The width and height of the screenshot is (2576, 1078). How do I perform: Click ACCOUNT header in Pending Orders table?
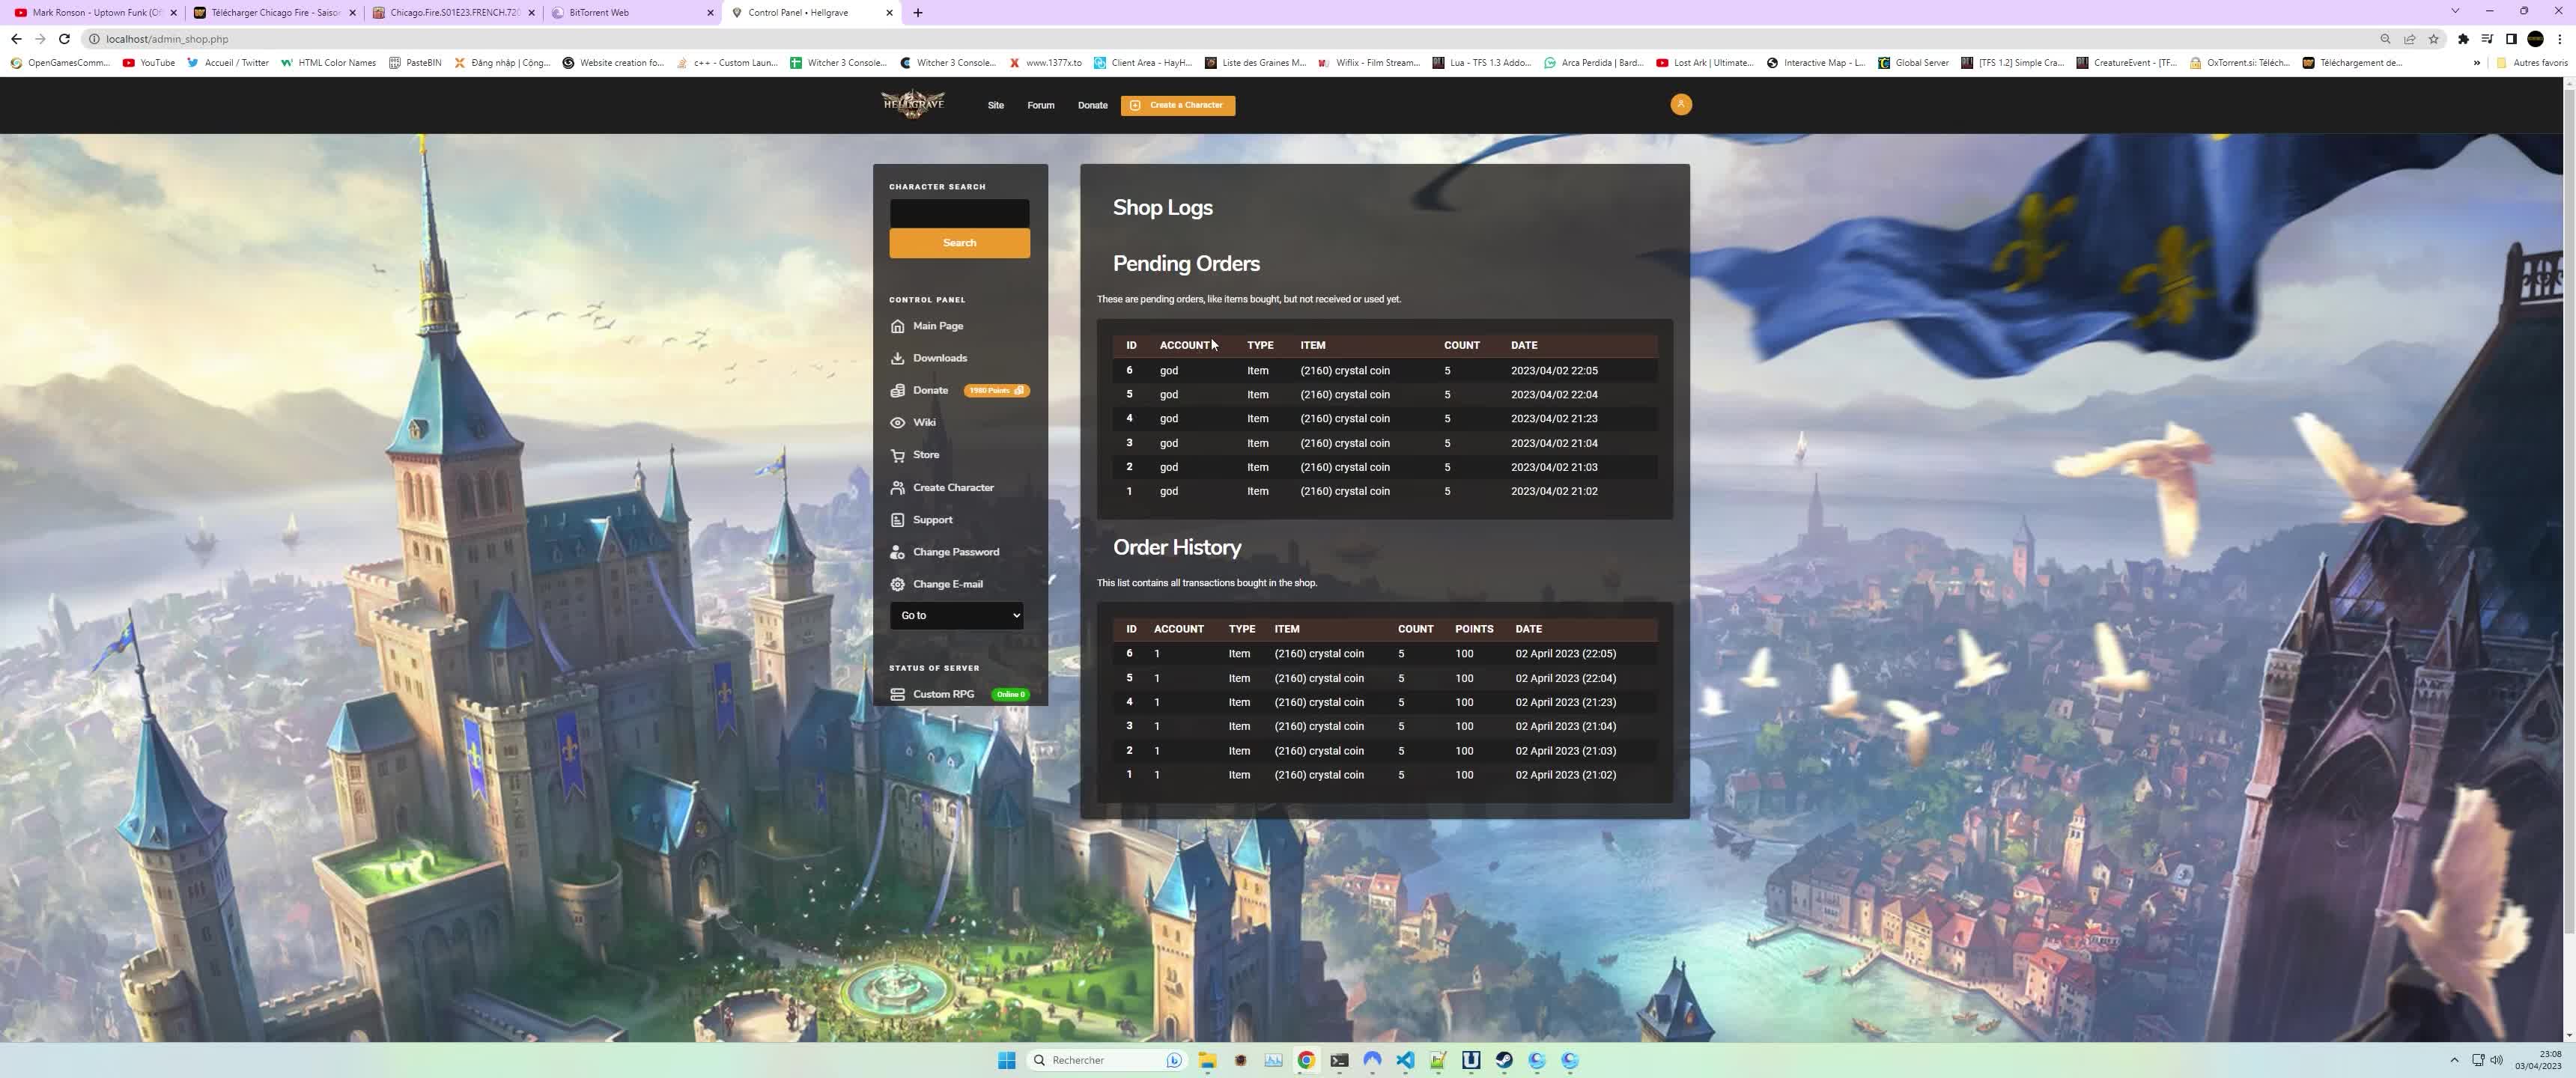pos(1184,345)
